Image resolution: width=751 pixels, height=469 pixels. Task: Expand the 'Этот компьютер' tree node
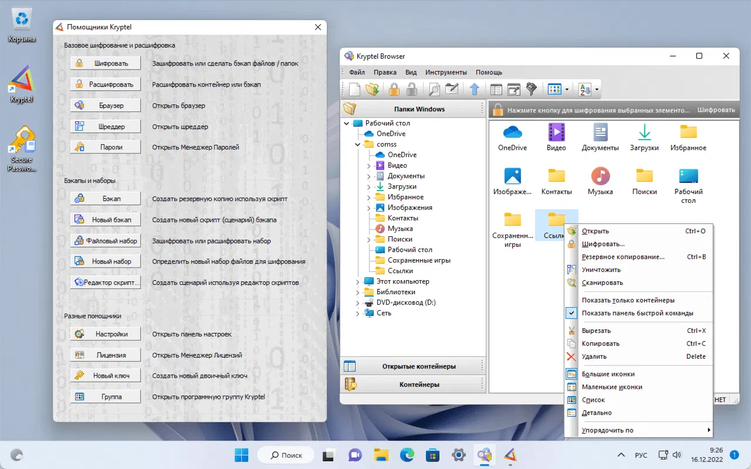(x=358, y=281)
